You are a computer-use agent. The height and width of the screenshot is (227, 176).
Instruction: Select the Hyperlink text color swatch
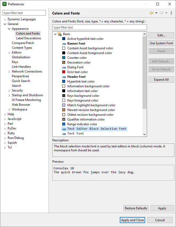pyautogui.click(x=64, y=81)
